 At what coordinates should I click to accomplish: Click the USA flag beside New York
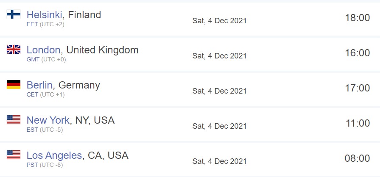(x=14, y=120)
